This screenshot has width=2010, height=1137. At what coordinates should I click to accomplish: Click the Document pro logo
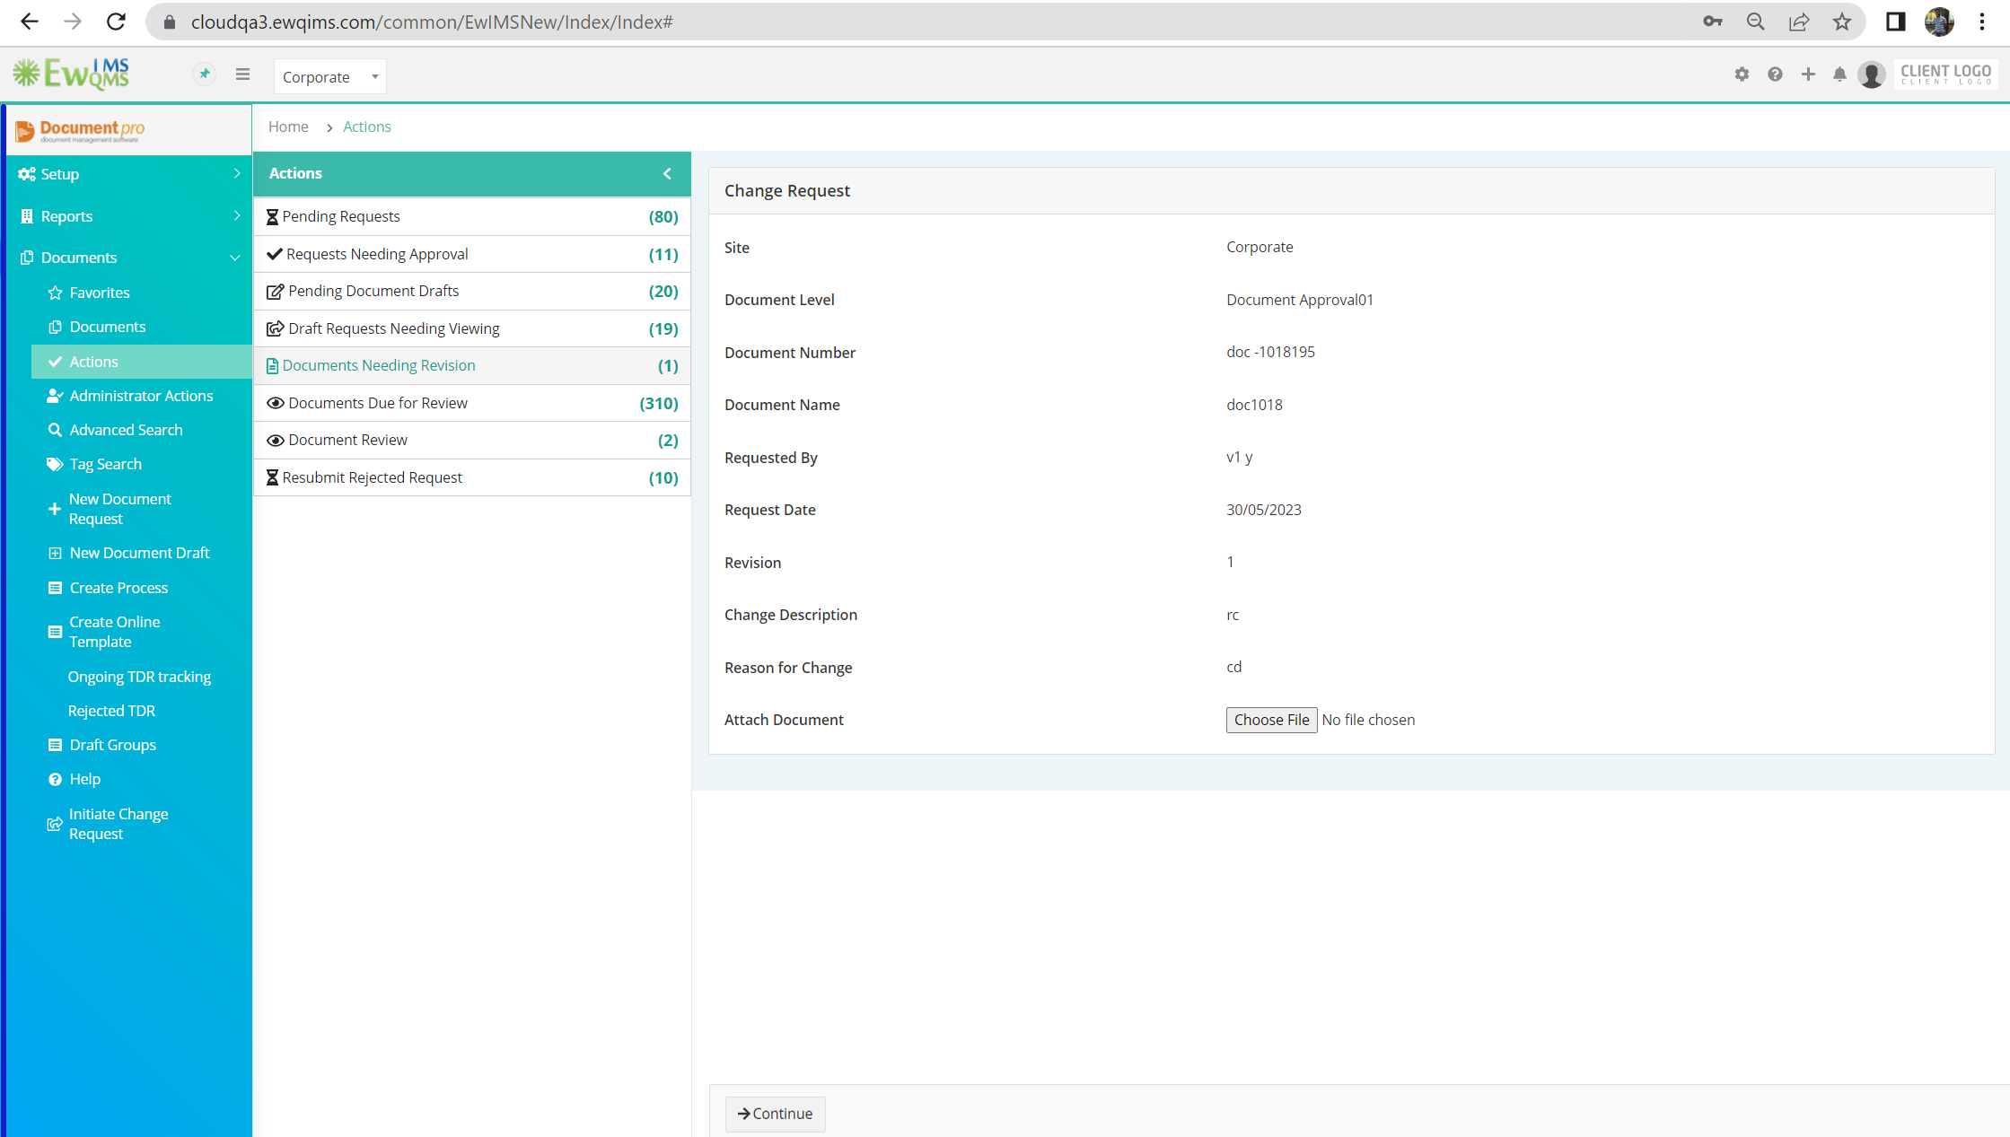pos(80,131)
